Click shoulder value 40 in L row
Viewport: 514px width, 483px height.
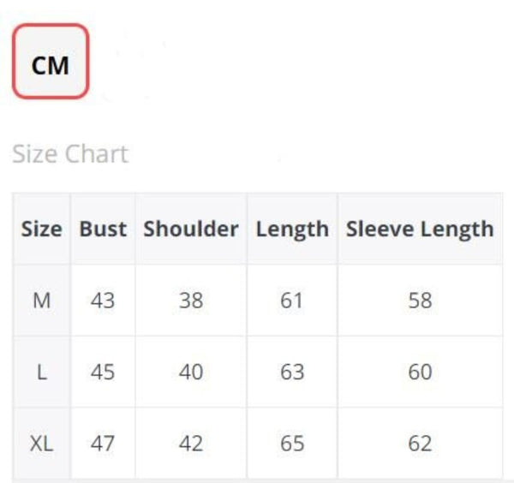[190, 373]
